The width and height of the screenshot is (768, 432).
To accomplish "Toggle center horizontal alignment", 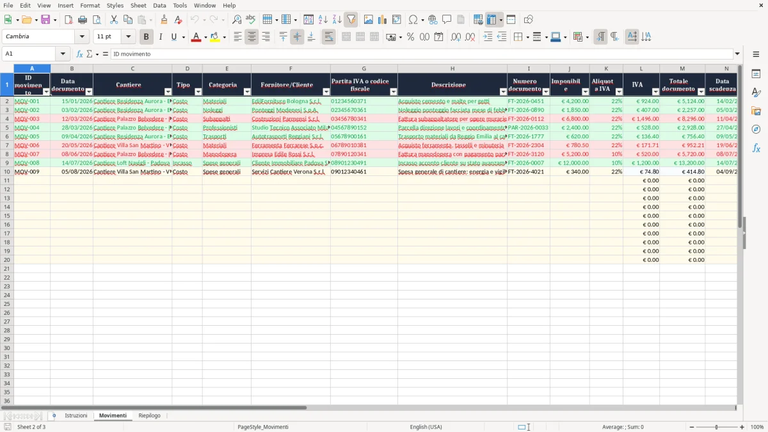I will click(252, 37).
